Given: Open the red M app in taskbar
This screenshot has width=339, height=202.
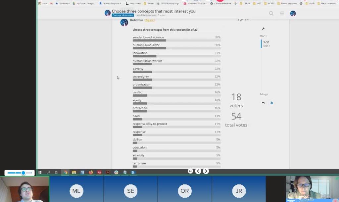Looking at the screenshot, I should 99,173.
